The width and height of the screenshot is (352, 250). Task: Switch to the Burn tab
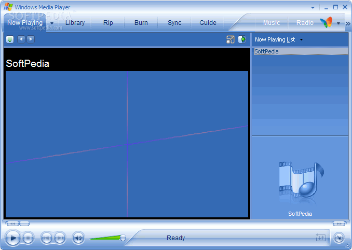click(x=141, y=23)
